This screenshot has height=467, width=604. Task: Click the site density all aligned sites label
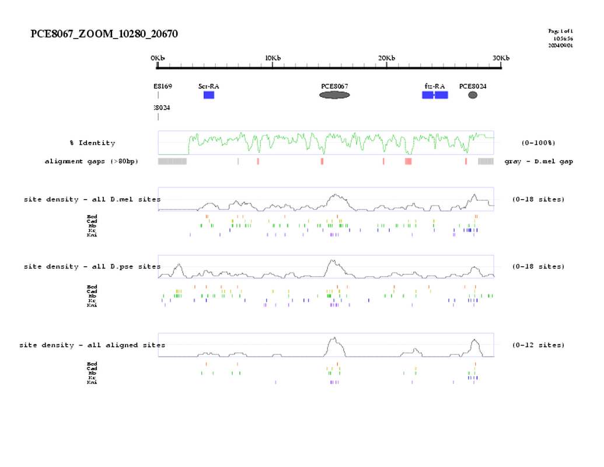(92, 345)
